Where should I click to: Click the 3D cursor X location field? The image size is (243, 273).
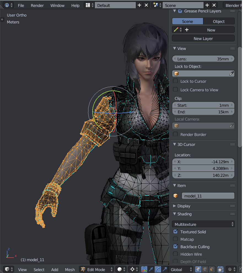(203, 162)
